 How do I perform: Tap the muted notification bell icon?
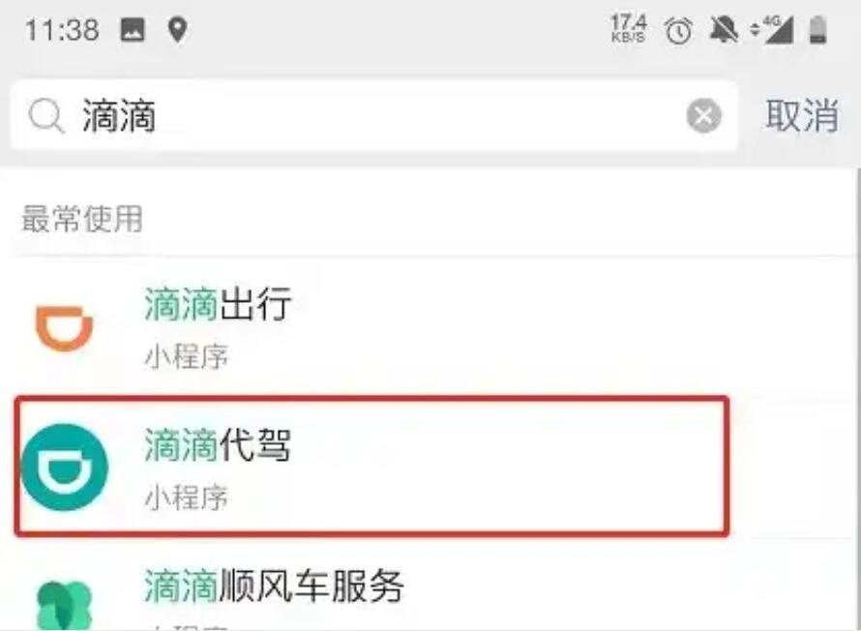(724, 29)
